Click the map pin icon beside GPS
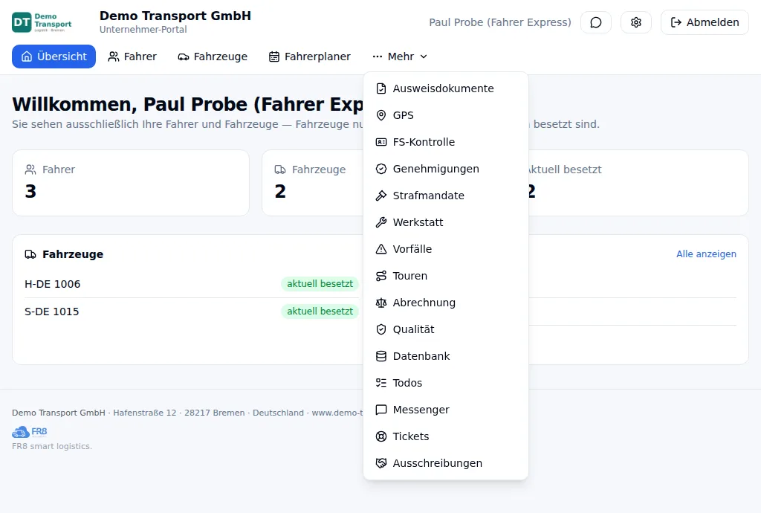The width and height of the screenshot is (761, 513). [381, 115]
